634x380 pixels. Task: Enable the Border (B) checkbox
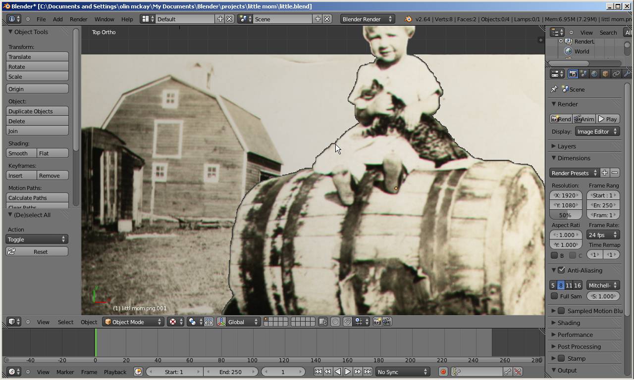pyautogui.click(x=554, y=255)
